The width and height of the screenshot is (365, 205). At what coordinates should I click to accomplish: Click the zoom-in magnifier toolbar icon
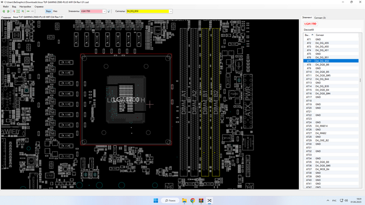pos(14,11)
